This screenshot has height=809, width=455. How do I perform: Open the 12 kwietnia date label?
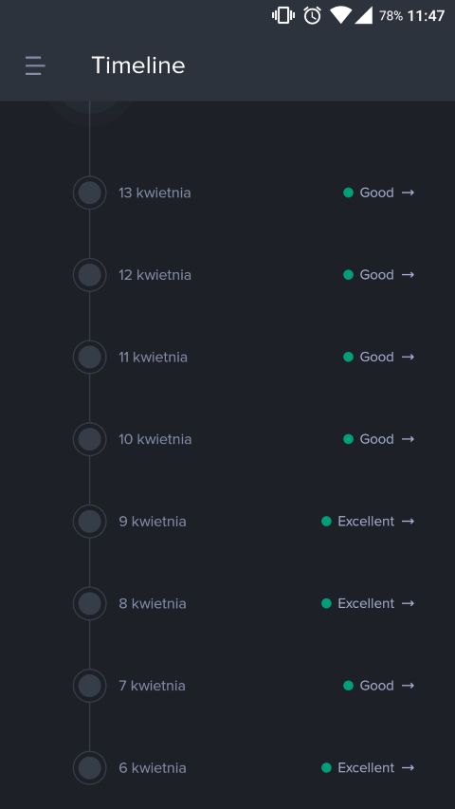click(155, 275)
